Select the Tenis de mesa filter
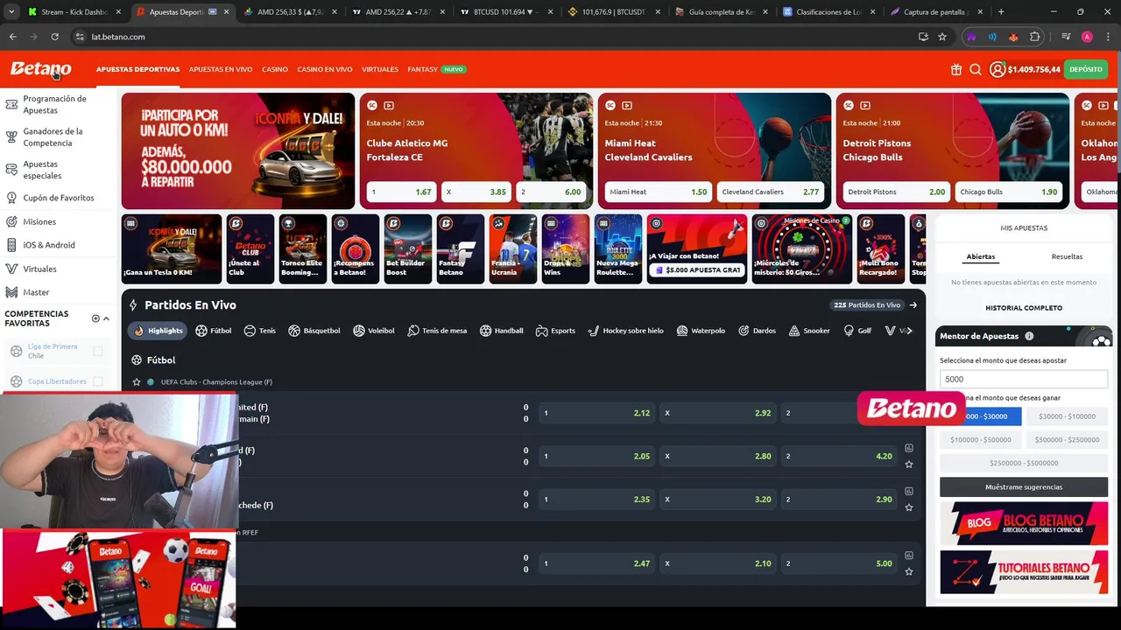This screenshot has width=1121, height=630. [x=437, y=331]
